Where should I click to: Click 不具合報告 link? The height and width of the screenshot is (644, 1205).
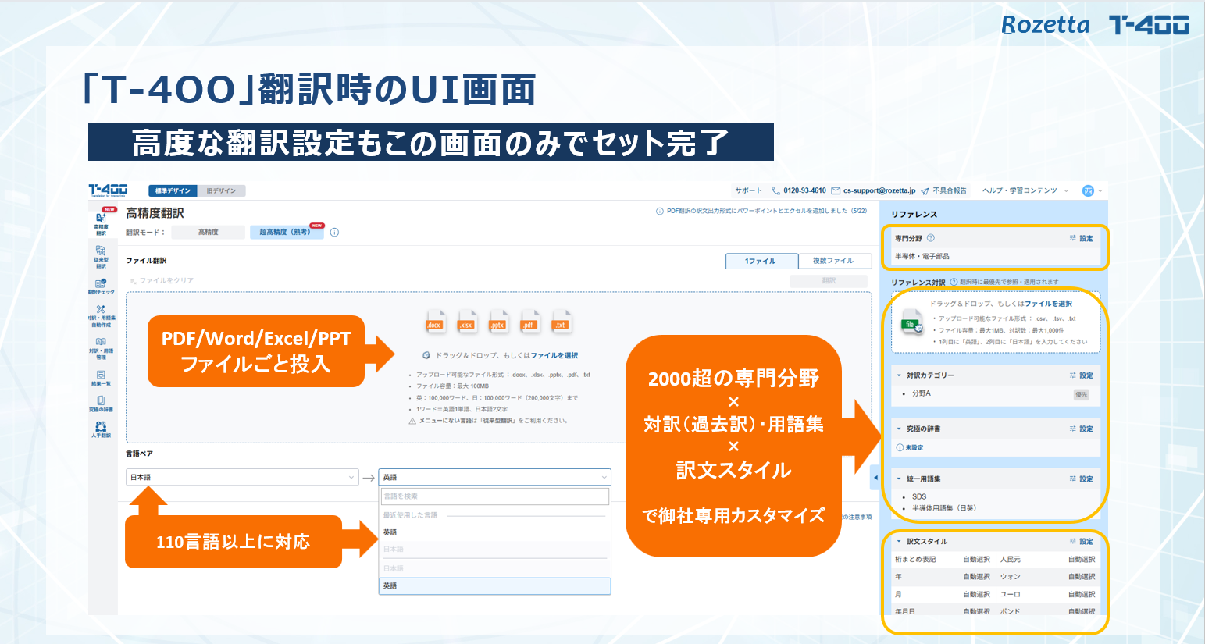(950, 190)
